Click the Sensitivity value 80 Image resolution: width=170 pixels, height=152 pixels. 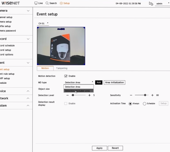pyautogui.click(x=157, y=95)
